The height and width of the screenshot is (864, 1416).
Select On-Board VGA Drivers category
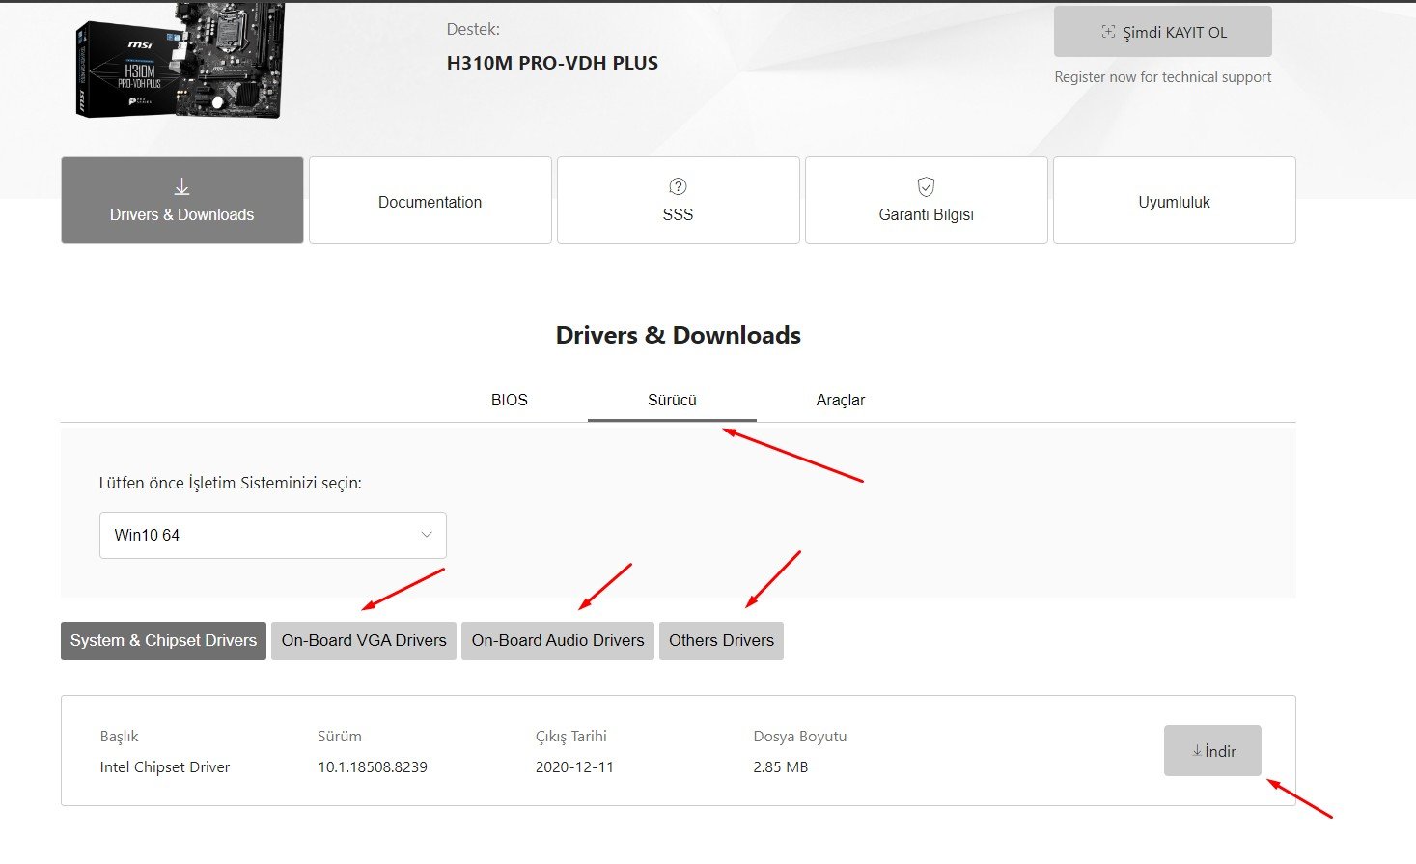(x=364, y=641)
